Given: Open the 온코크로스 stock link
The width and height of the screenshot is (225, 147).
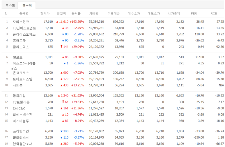Looking at the screenshot, I should click(21, 73).
